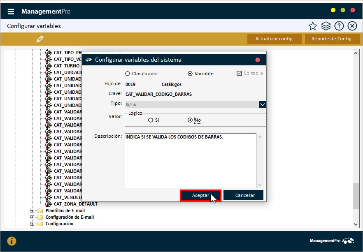This screenshot has width=363, height=252.
Task: Expand the Configuración de E-mail node
Action: (x=32, y=217)
